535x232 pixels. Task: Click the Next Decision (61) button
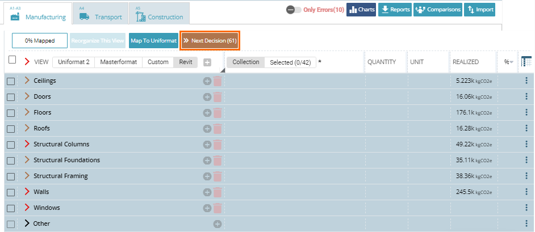(x=210, y=41)
